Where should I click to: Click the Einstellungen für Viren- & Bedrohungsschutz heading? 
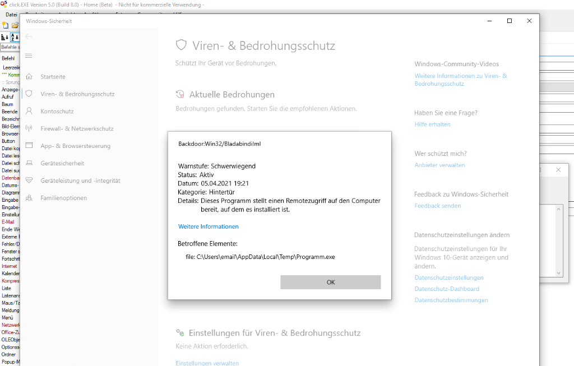coord(275,333)
